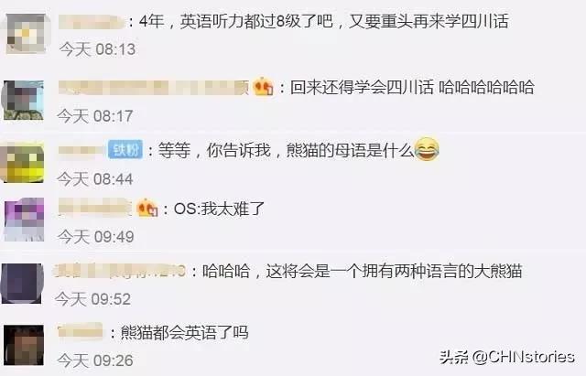Open blurred username before '熊猫都会英语了吗'
This screenshot has width=586, height=376.
click(x=80, y=331)
